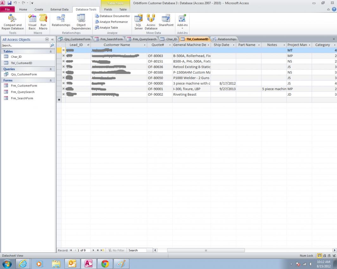Open Google Chrome from the taskbar
The width and height of the screenshot is (337, 269).
105,264
